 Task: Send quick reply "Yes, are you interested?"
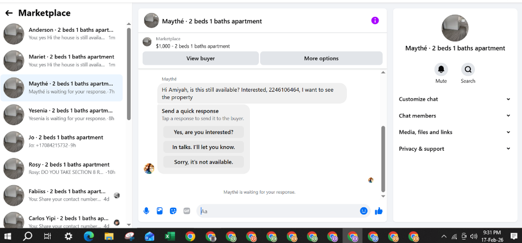click(x=203, y=132)
